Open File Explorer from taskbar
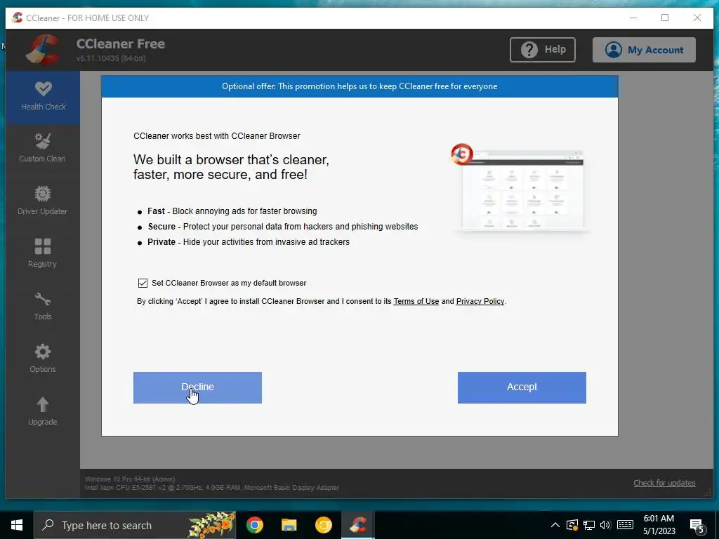The height and width of the screenshot is (539, 719). 289,525
